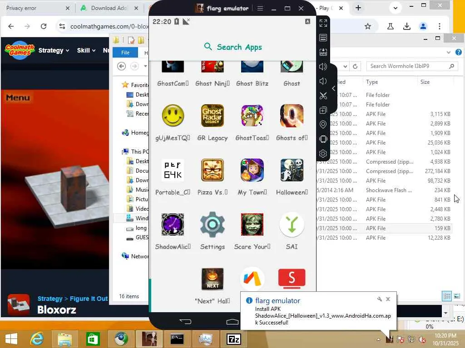Viewport: 465px width, 348px height.
Task: Close the flarg emulator install notification
Action: coord(388,299)
